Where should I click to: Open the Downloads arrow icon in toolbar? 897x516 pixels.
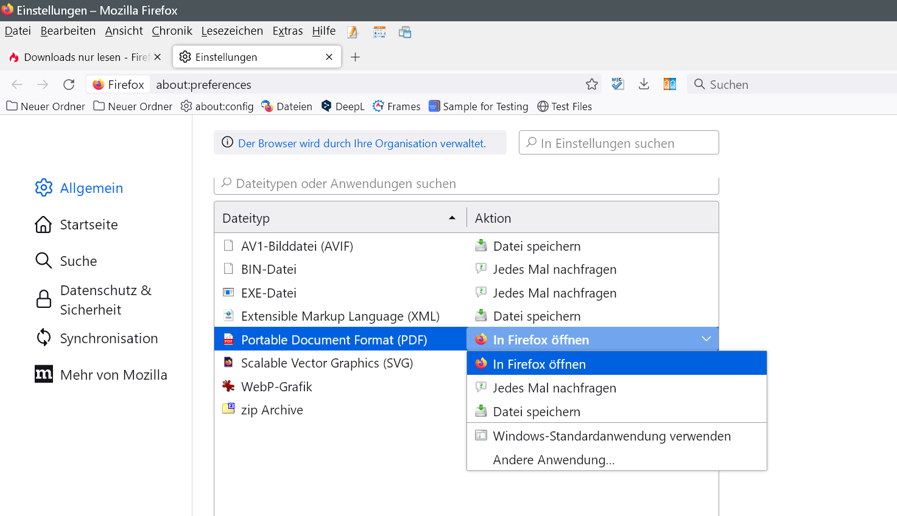coord(644,85)
